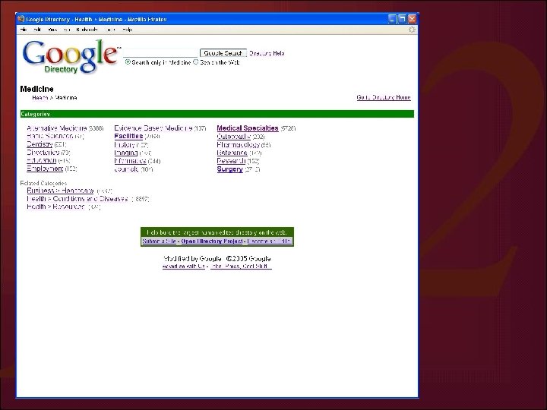Open the Alternative Medicine category

click(x=57, y=128)
